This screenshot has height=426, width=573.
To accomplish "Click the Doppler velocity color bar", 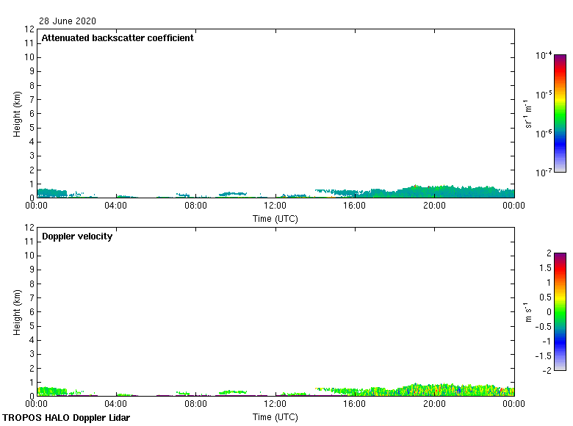I will (560, 311).
